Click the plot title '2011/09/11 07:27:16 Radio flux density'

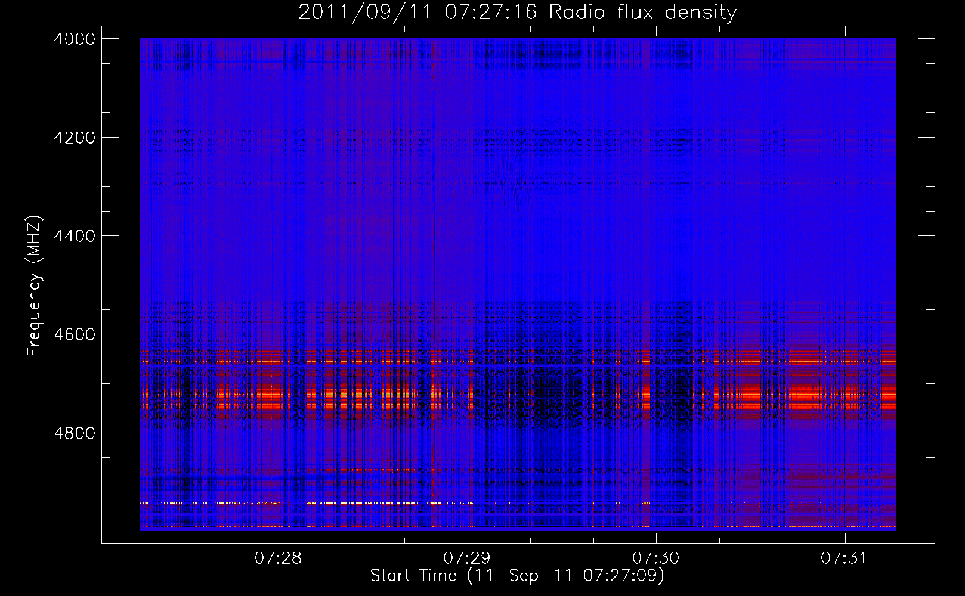coord(517,12)
